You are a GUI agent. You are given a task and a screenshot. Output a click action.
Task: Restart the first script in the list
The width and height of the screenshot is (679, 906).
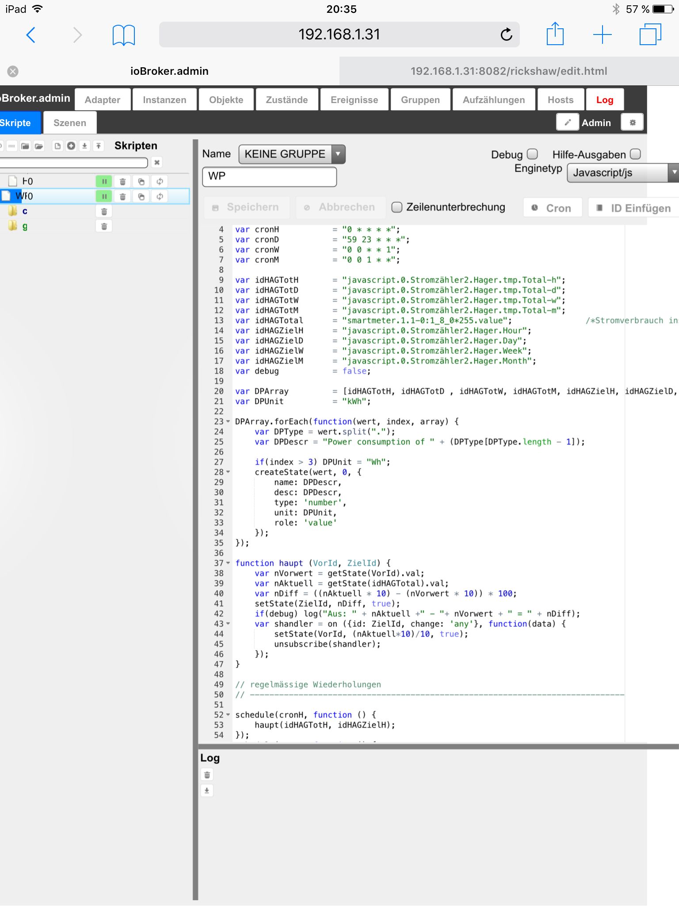pyautogui.click(x=160, y=181)
